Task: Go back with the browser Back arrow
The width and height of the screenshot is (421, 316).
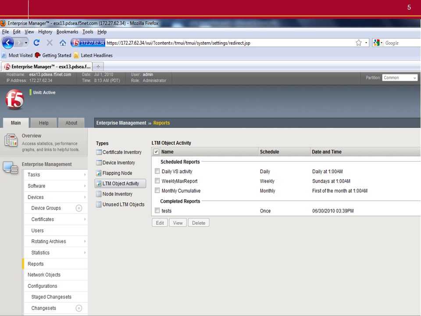Action: coord(8,43)
